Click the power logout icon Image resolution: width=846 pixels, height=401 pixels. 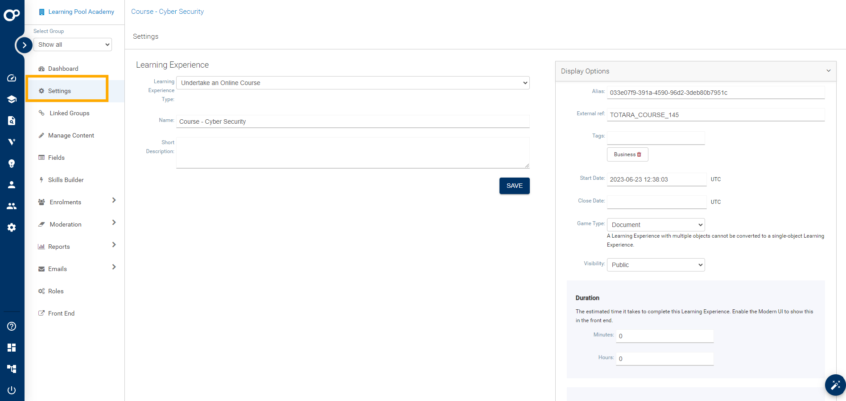tap(12, 390)
